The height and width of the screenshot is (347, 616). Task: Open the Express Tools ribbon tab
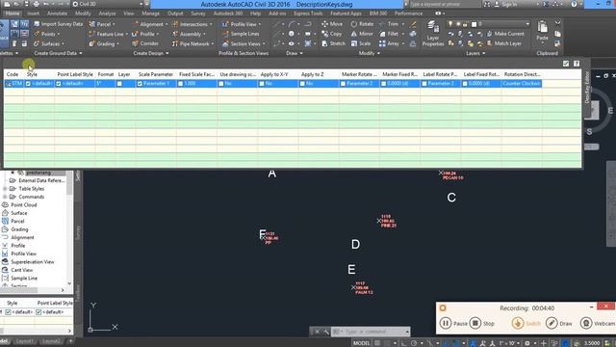pos(308,13)
